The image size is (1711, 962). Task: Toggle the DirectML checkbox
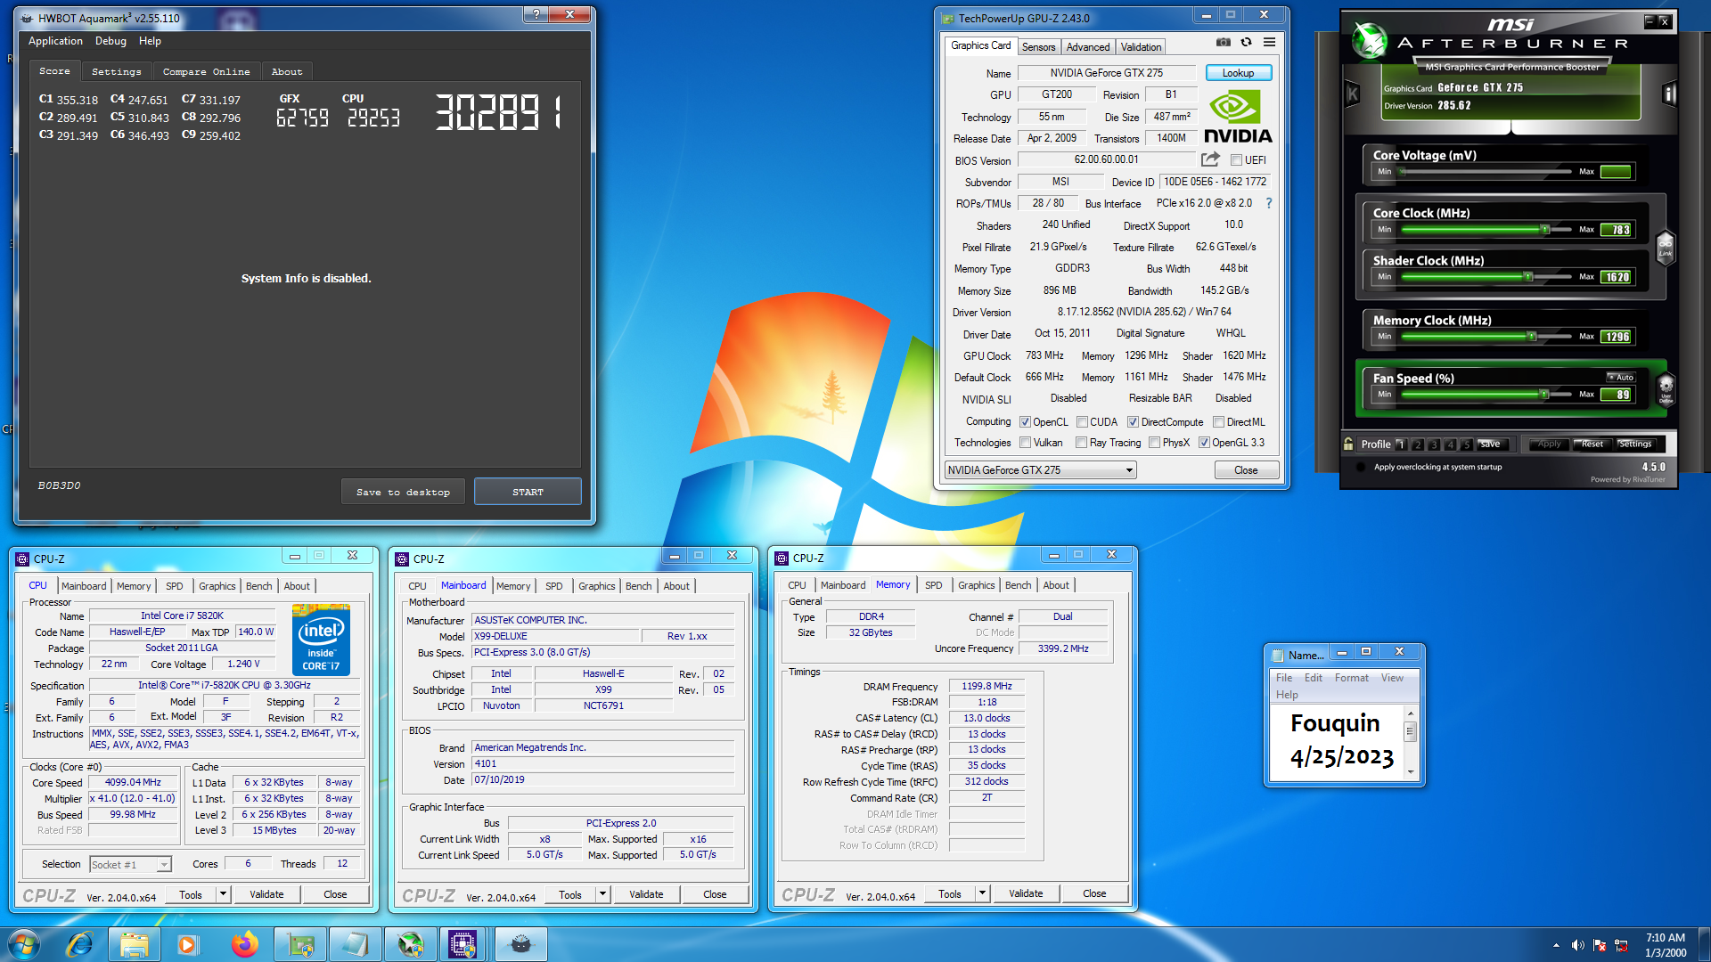[x=1218, y=422]
